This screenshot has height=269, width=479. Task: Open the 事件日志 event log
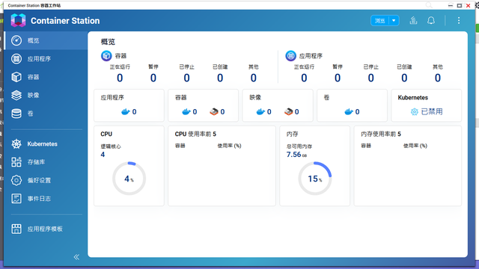coord(46,199)
